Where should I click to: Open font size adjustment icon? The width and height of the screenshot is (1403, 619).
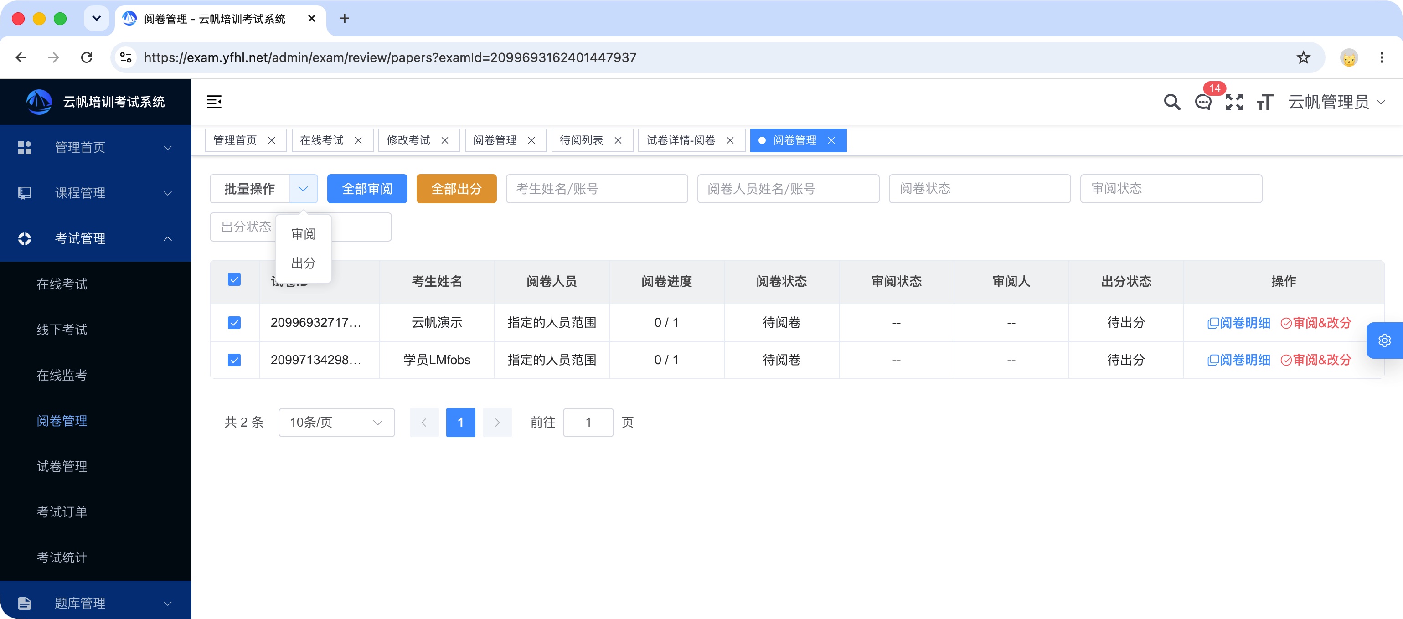(x=1265, y=102)
